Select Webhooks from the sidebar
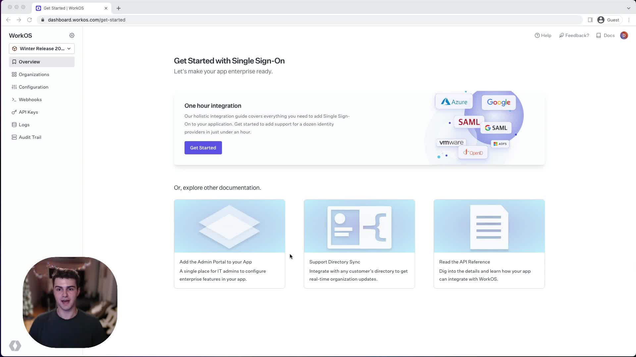Image resolution: width=636 pixels, height=357 pixels. [x=30, y=99]
